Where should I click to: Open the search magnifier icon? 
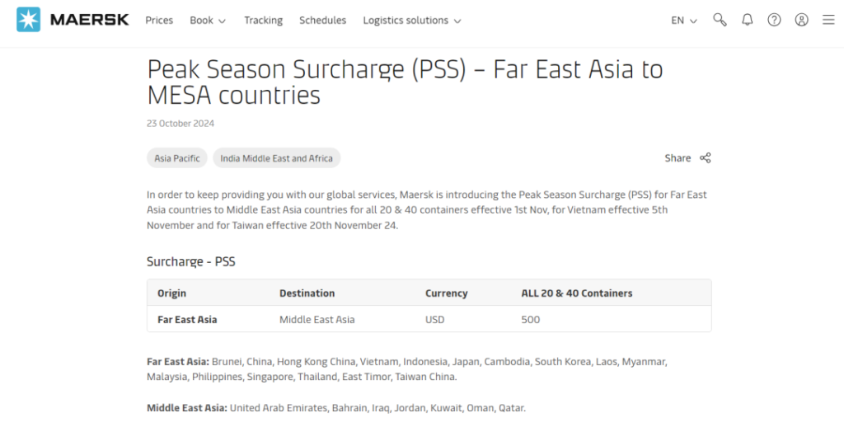[720, 20]
